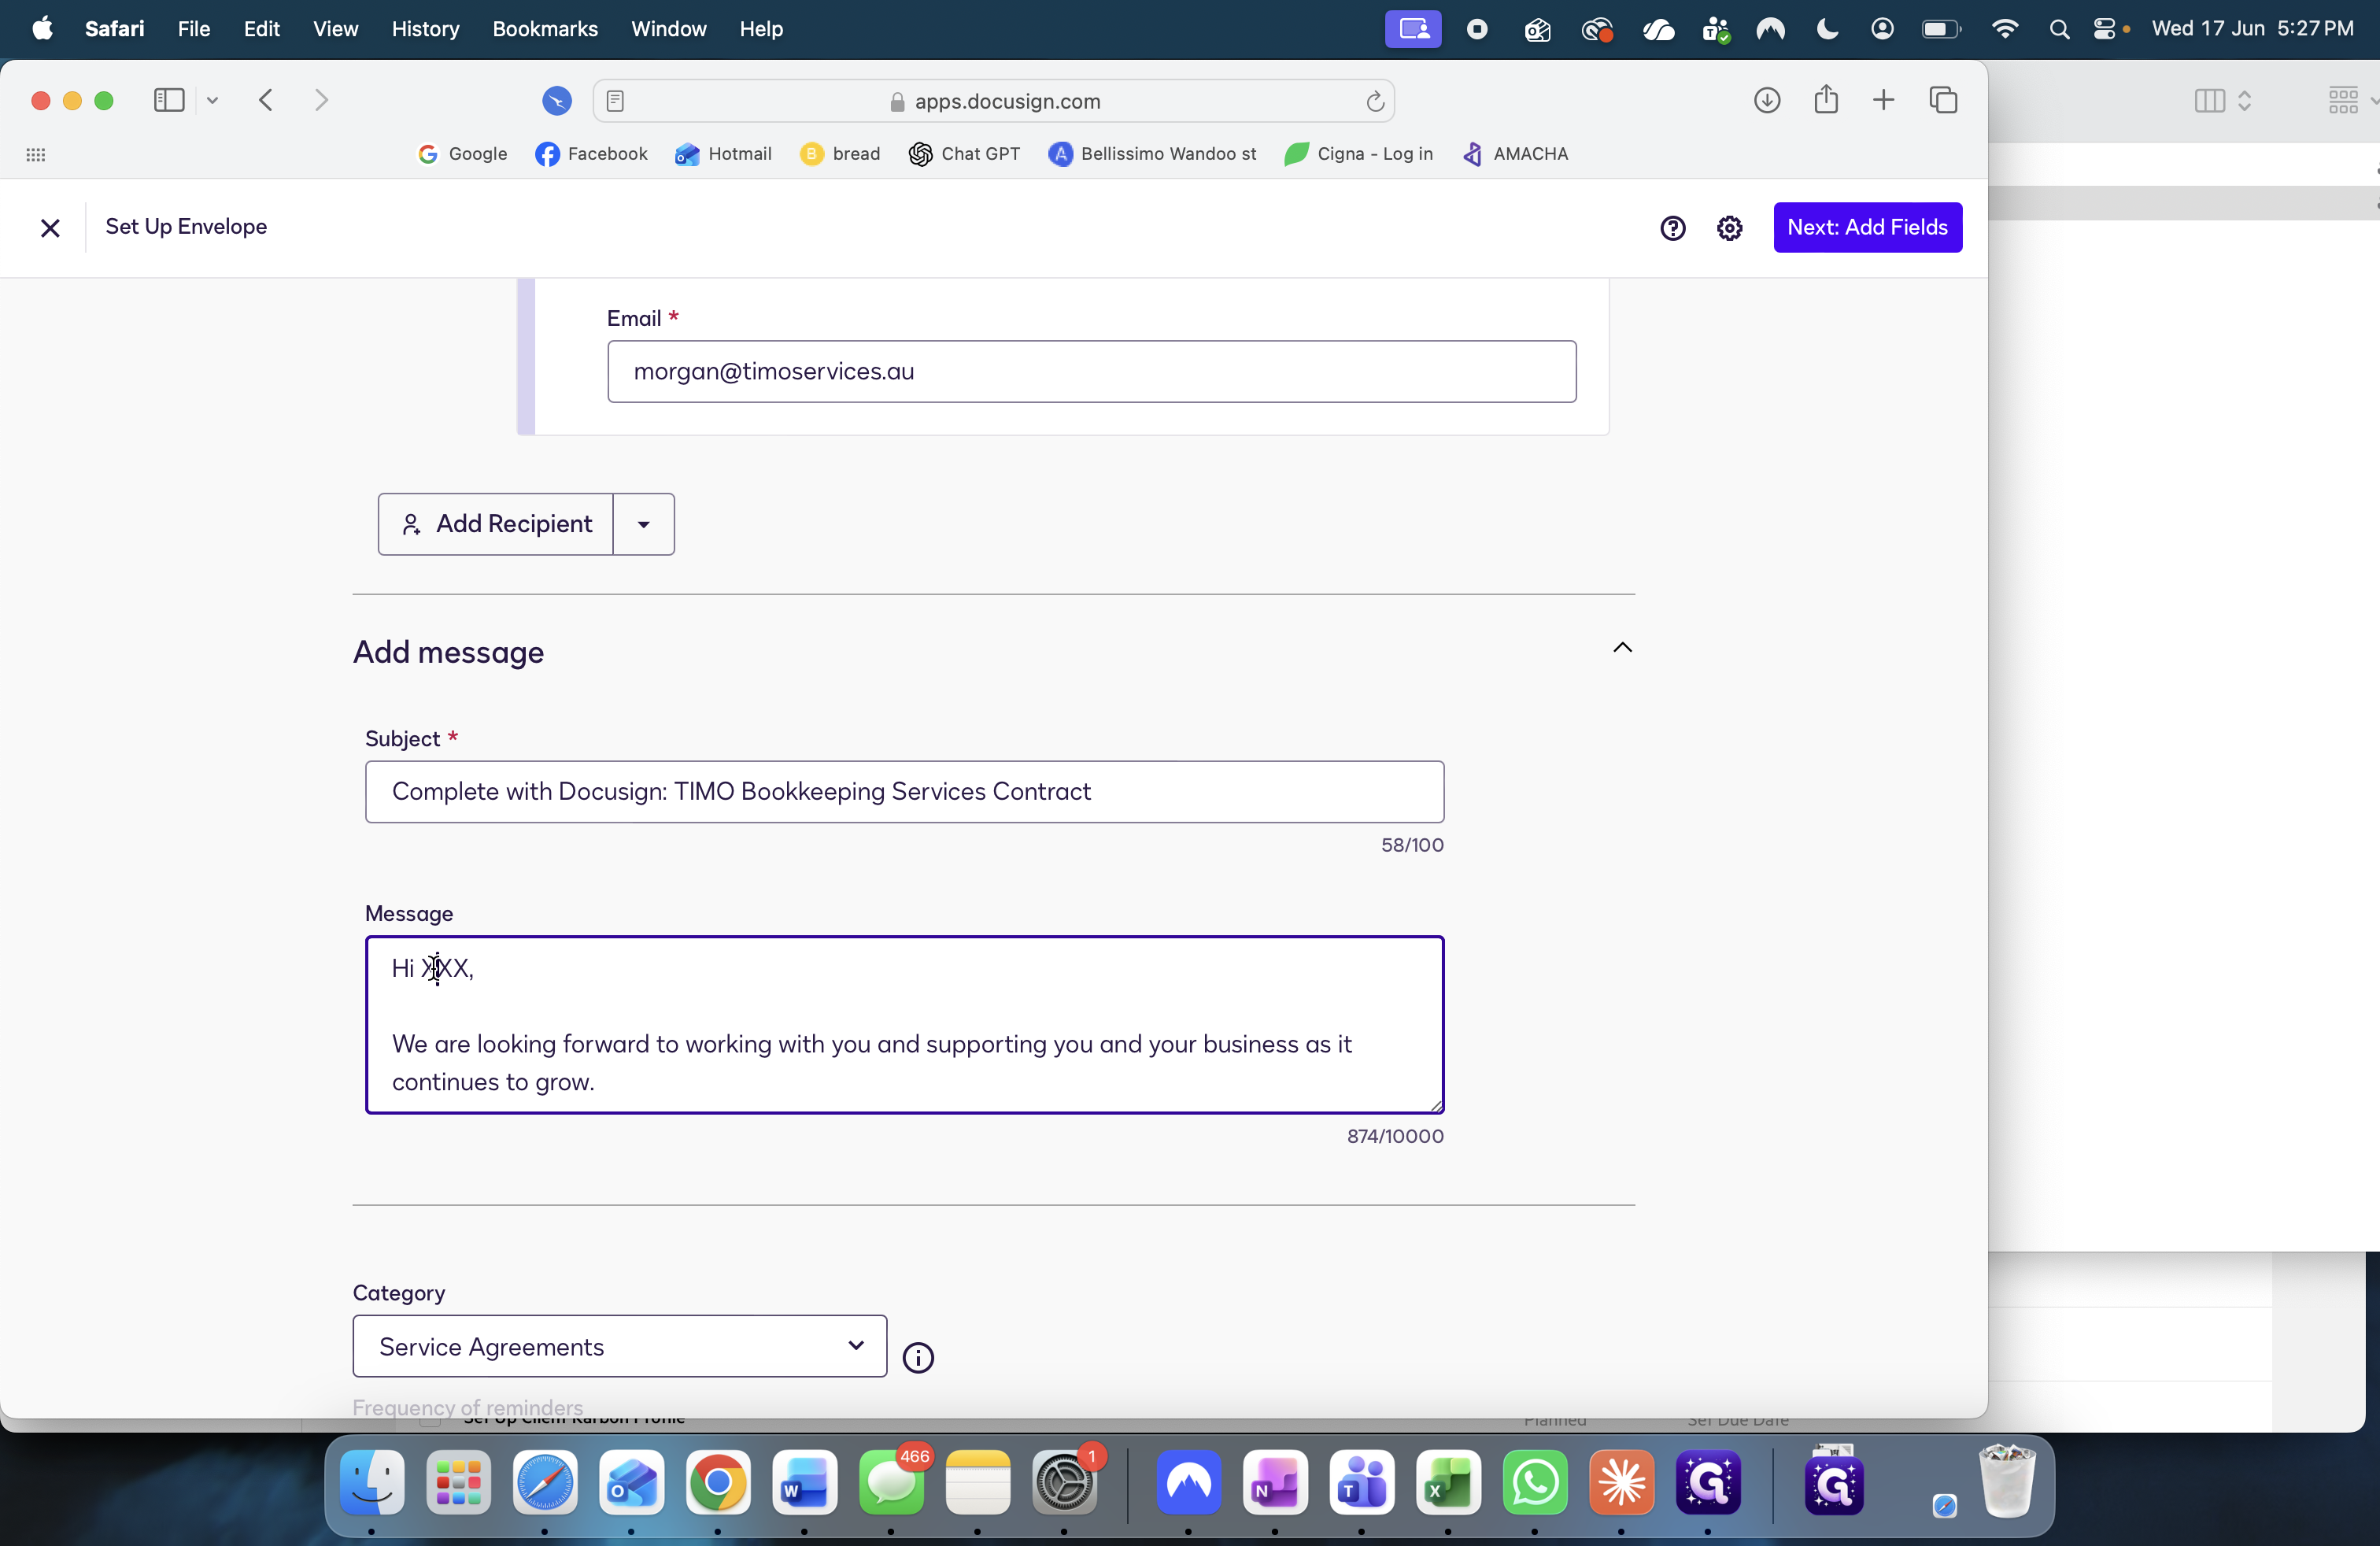Click the screen mirroring icon in menu bar
The image size is (2380, 1546).
click(1412, 28)
